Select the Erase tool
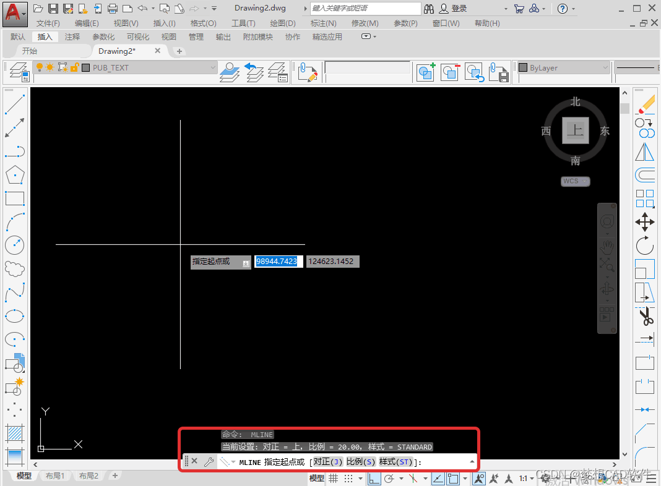This screenshot has height=486, width=661. tap(645, 104)
